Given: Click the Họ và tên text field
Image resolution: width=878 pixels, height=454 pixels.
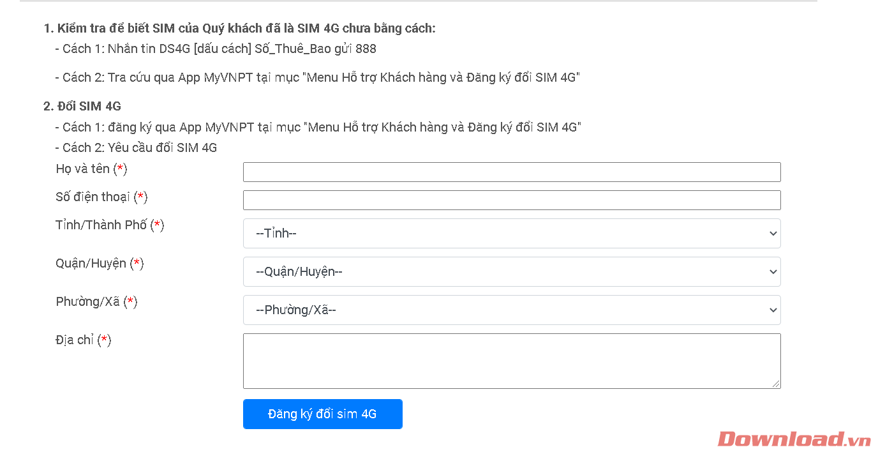Looking at the screenshot, I should point(511,172).
